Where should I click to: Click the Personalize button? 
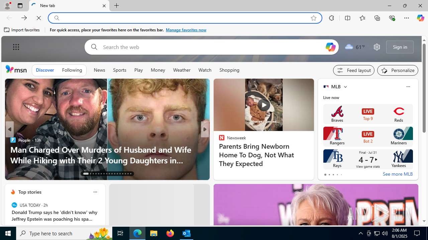click(x=398, y=70)
